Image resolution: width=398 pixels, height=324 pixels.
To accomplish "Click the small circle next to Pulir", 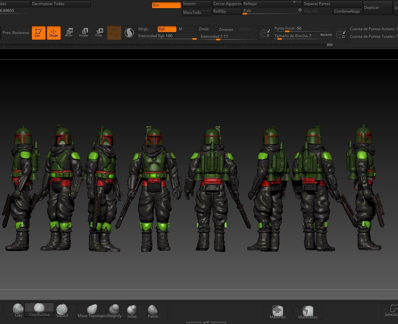I will point(300,10).
